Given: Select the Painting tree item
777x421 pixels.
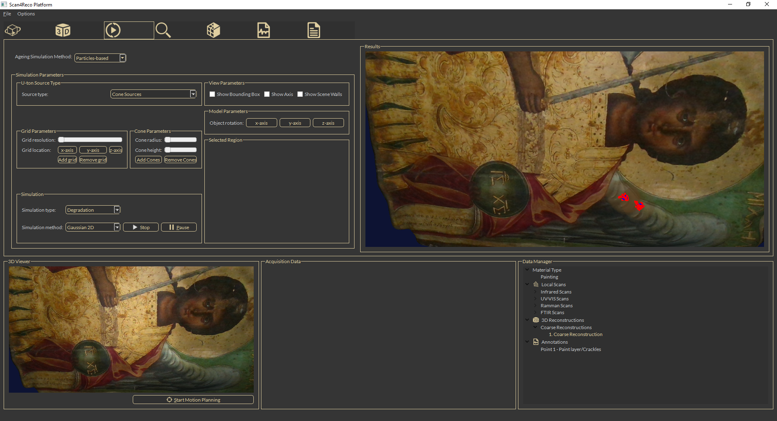Looking at the screenshot, I should [x=549, y=277].
